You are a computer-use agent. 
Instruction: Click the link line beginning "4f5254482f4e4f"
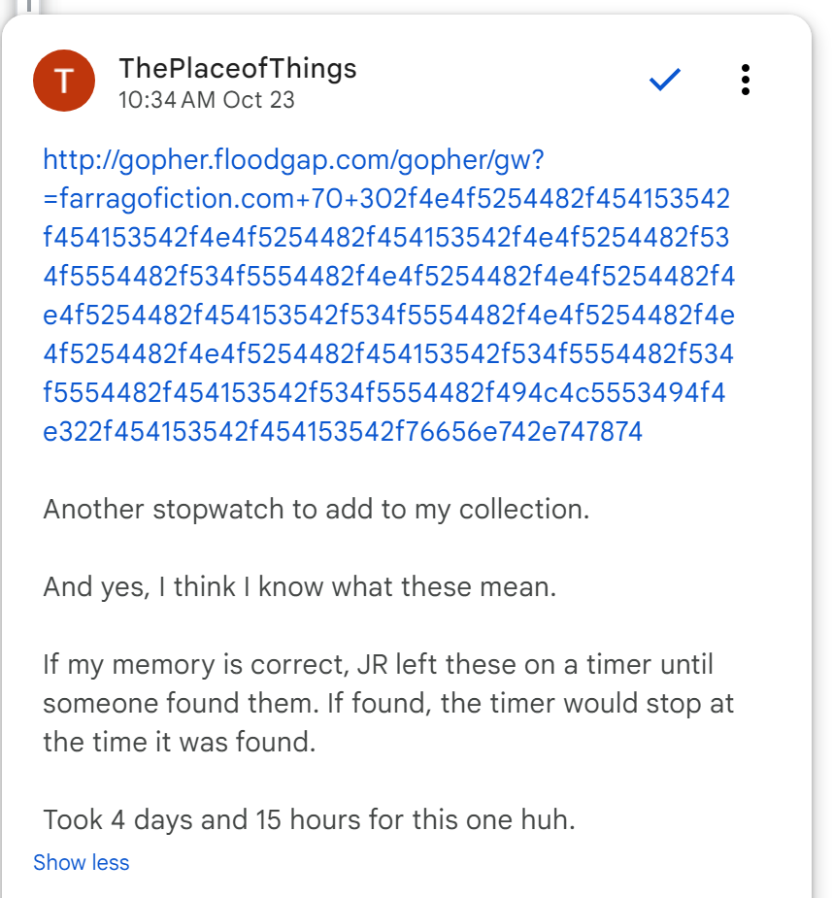(388, 354)
